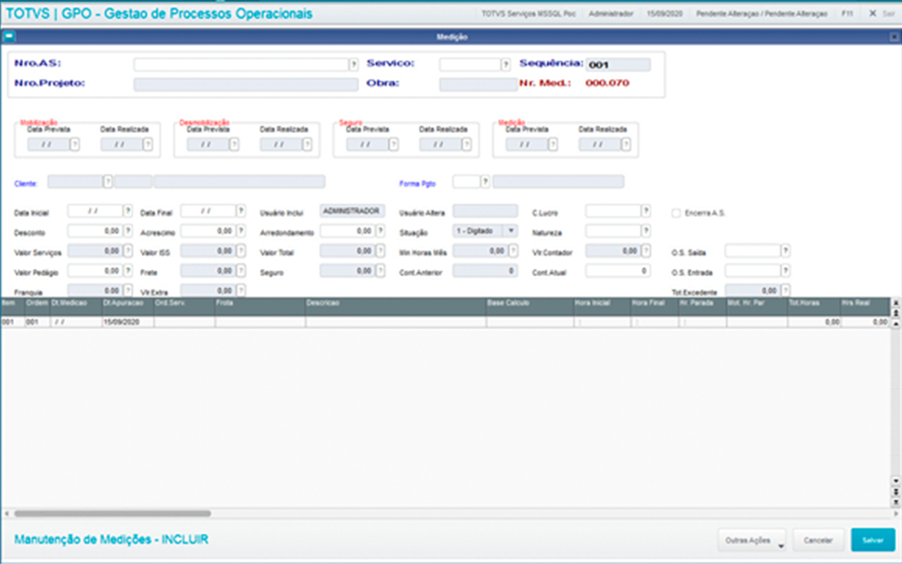Open O.S. Entrada lookup icon
The width and height of the screenshot is (902, 564).
click(x=785, y=271)
